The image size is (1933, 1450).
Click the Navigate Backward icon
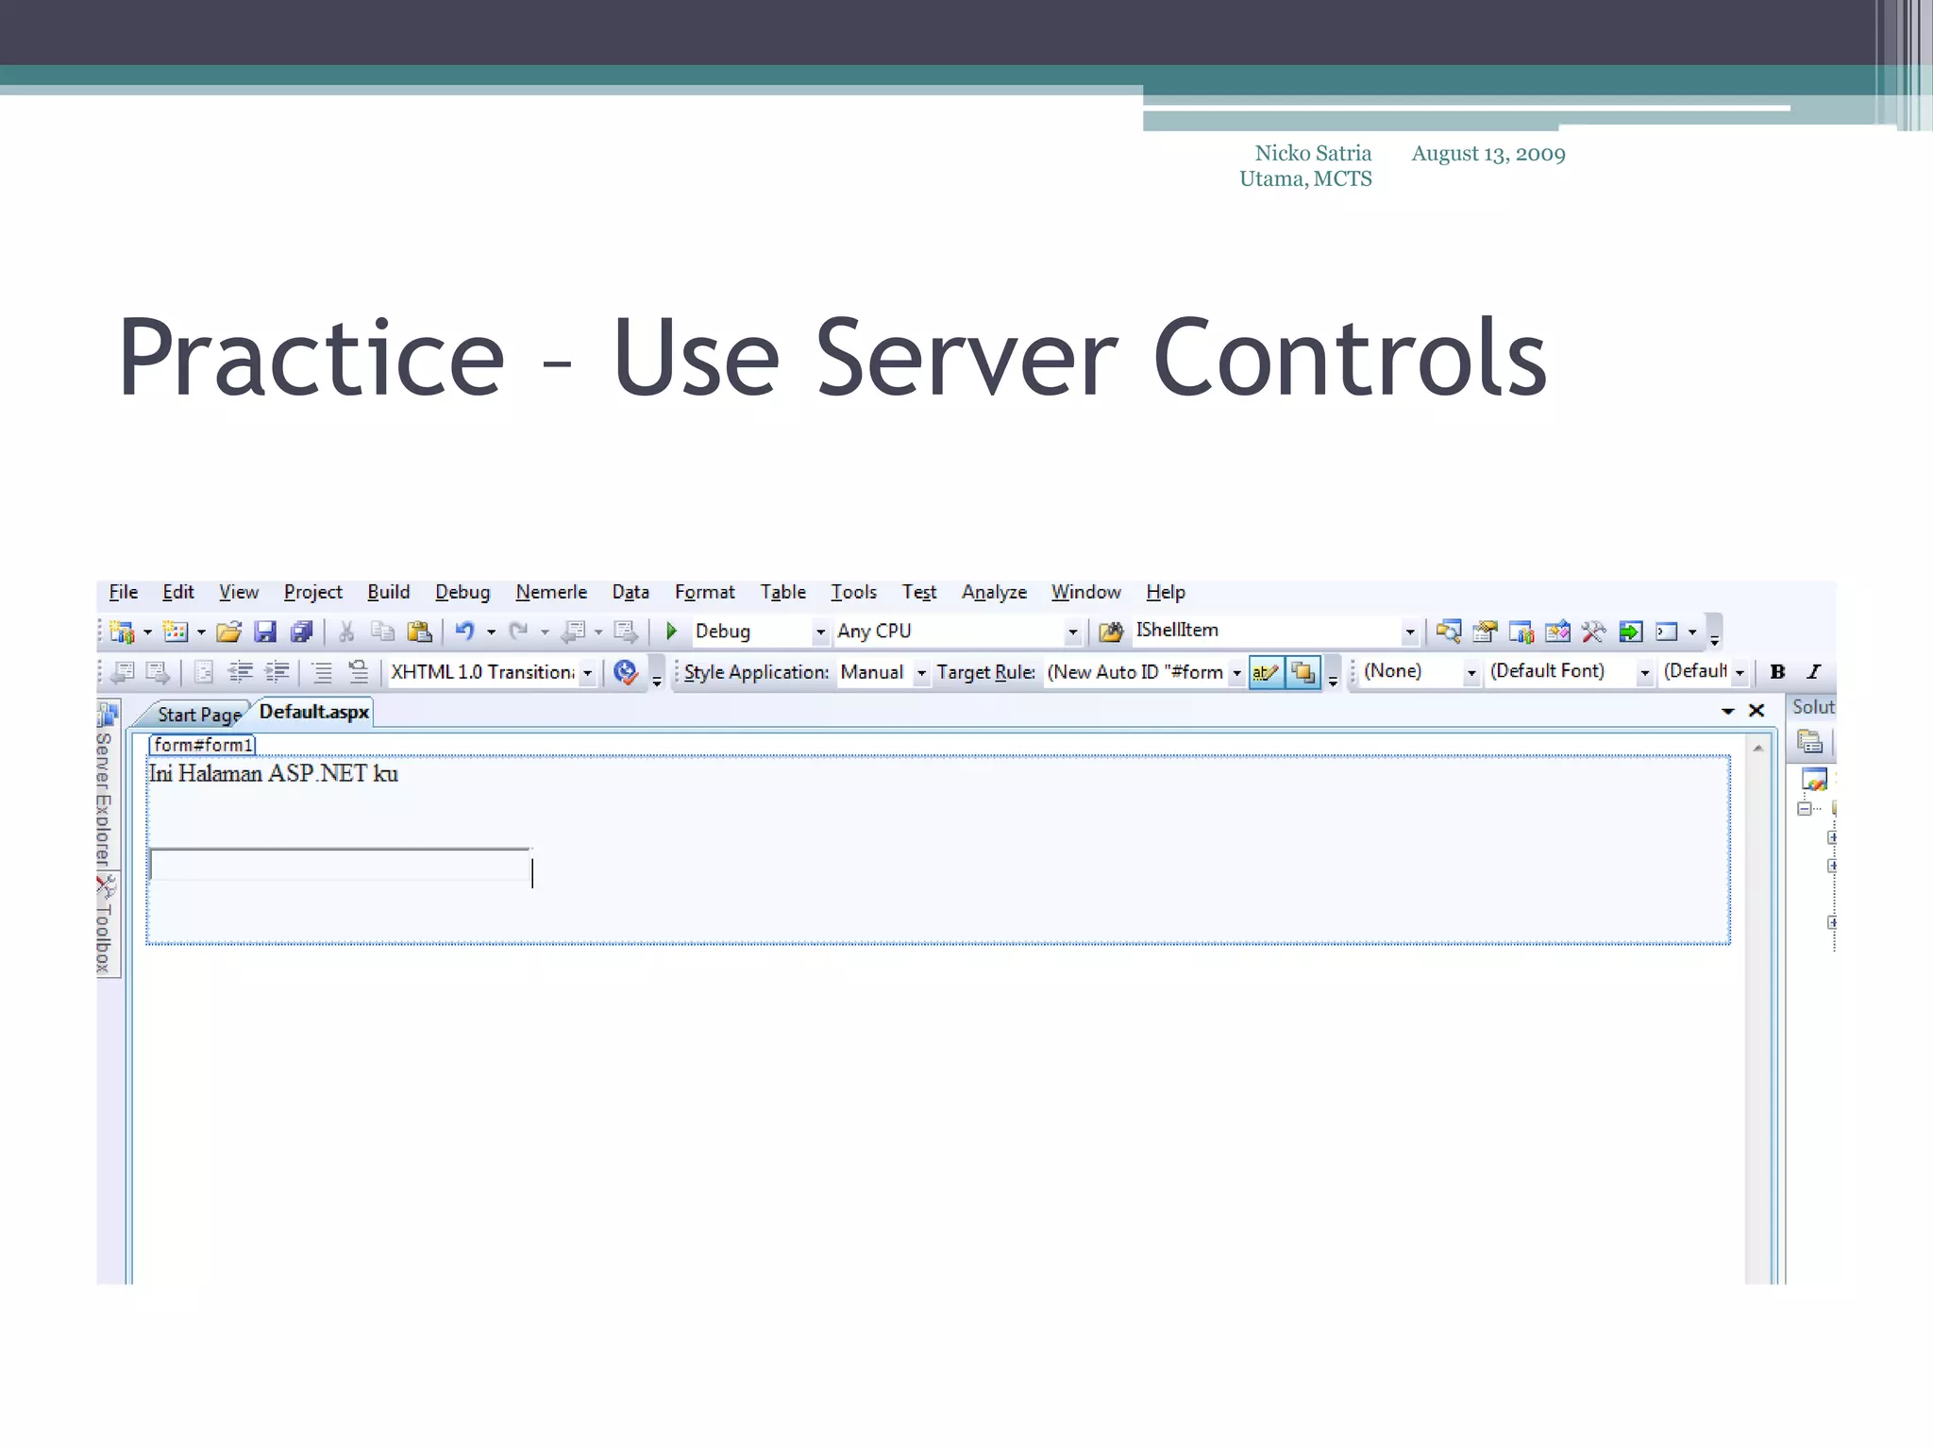pos(573,632)
